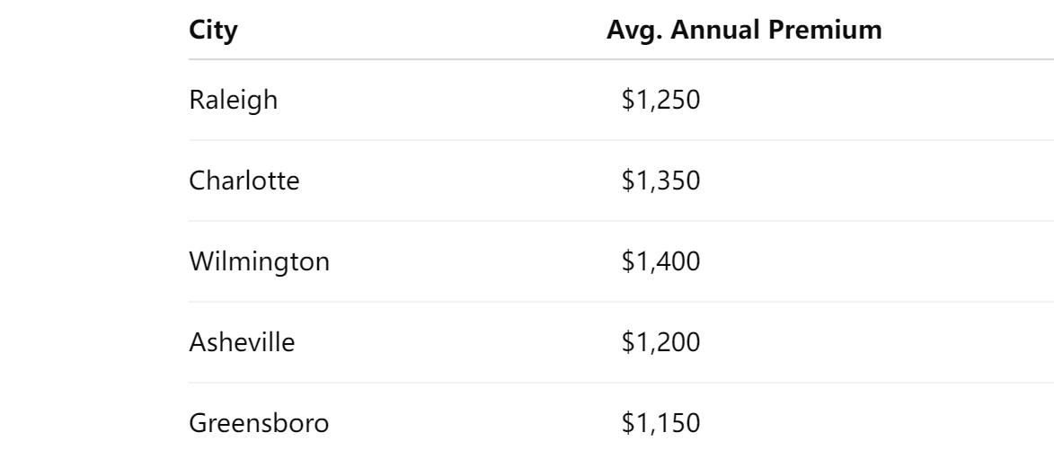
Task: Click the $1,400 premium value
Action: [660, 261]
